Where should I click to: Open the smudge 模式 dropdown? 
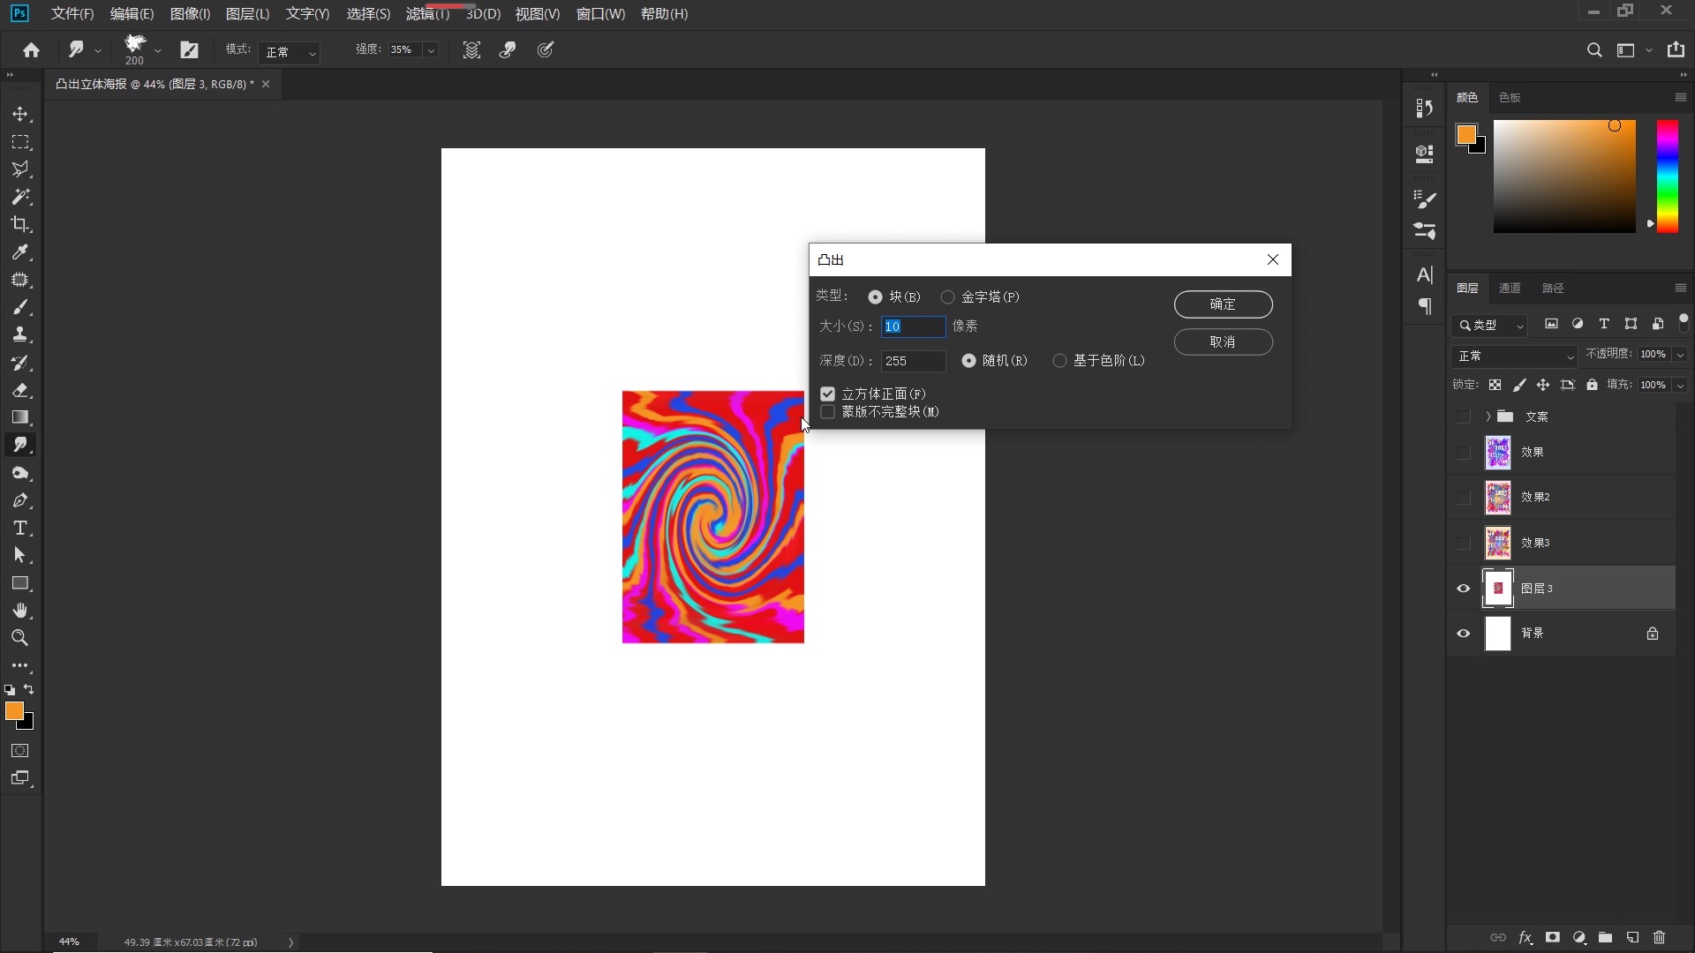(x=290, y=52)
